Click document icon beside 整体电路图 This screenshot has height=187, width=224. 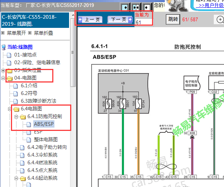29,140
